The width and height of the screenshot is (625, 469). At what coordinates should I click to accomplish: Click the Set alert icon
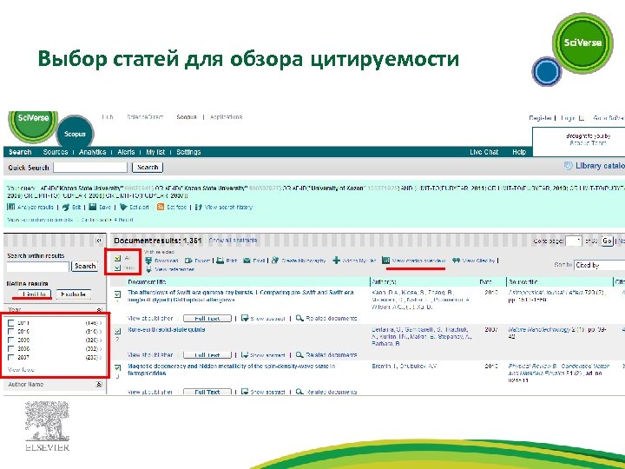[x=123, y=207]
